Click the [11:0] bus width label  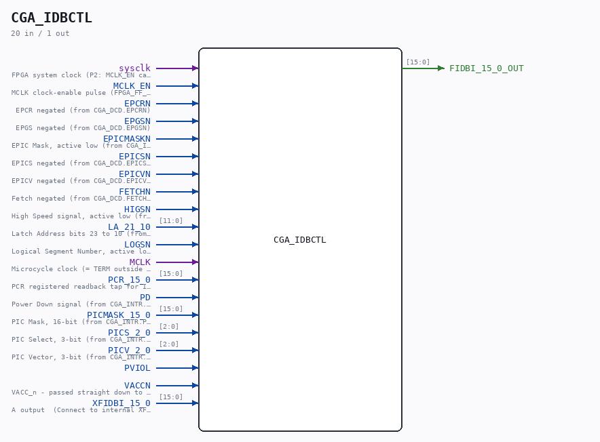coord(171,220)
